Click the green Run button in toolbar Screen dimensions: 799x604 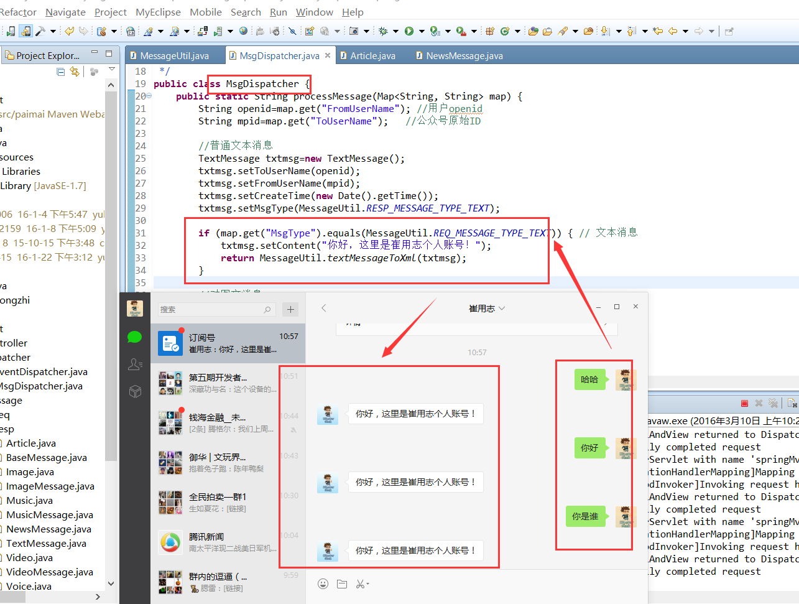409,31
